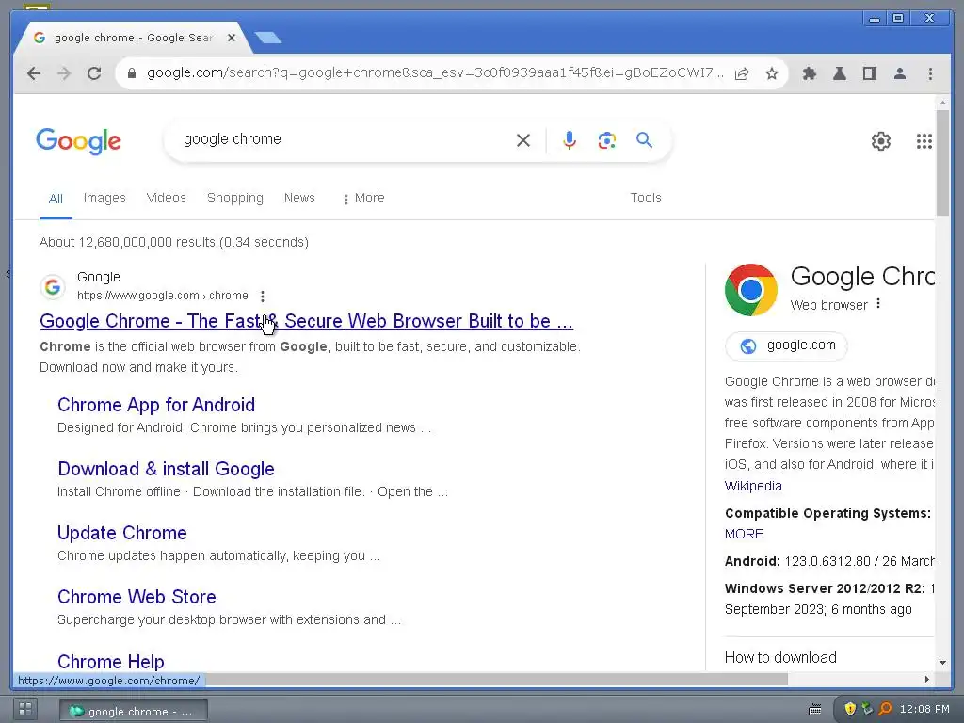Open the Extensions puzzle icon
Viewport: 964px width, 723px height.
[x=810, y=73]
